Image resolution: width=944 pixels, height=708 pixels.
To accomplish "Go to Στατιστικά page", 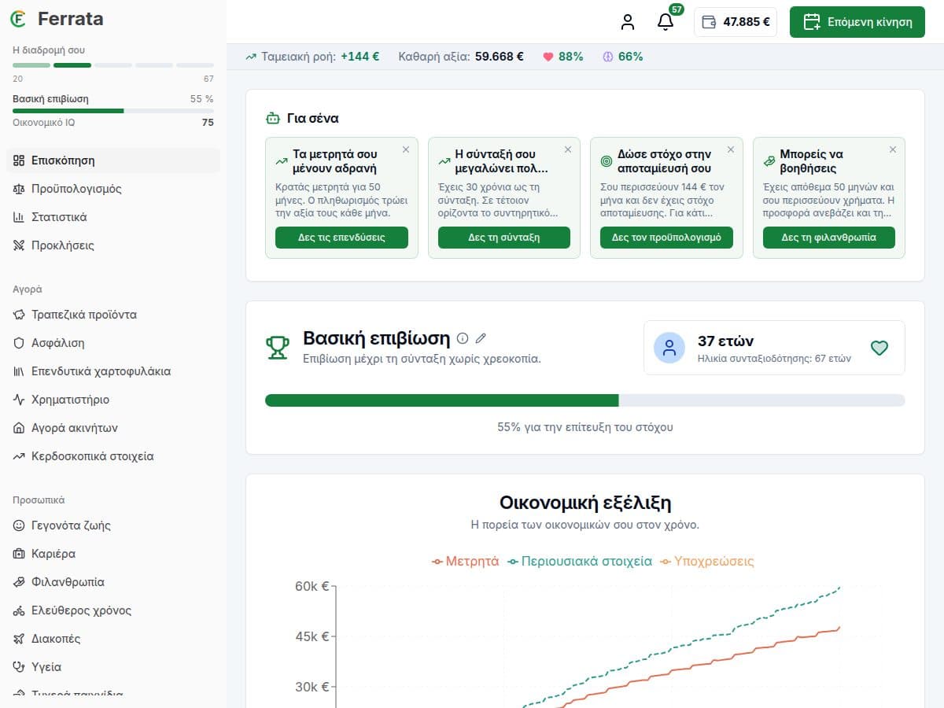I will [x=113, y=217].
